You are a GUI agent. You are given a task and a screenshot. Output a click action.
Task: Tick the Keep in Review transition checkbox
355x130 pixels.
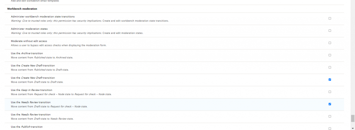click(330, 92)
